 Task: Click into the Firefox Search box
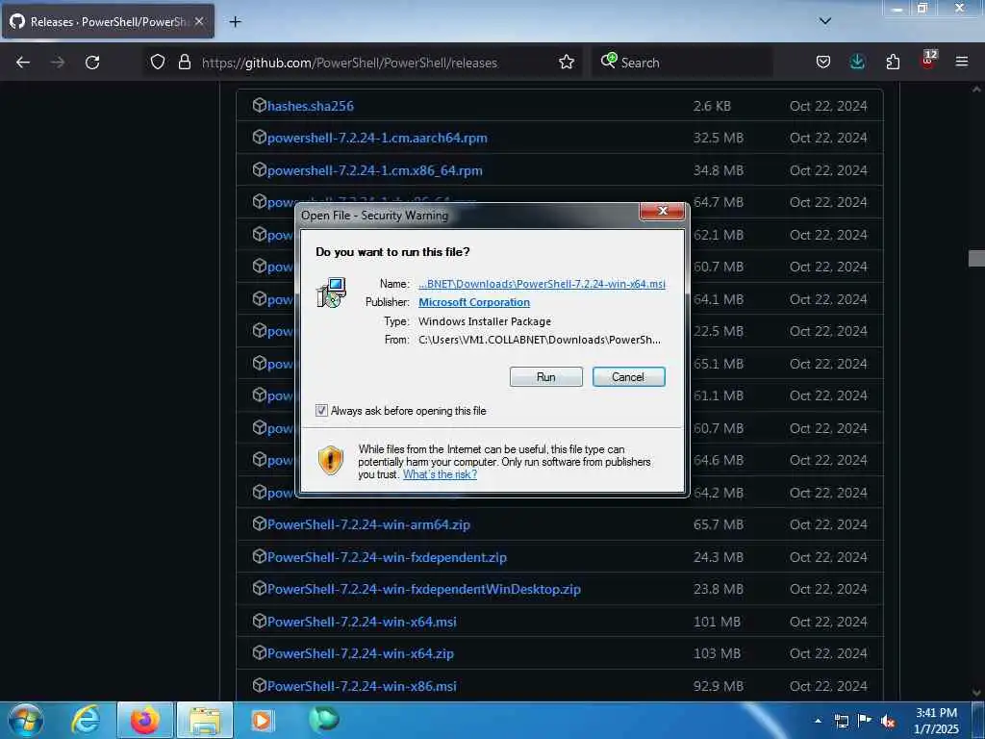coord(682,63)
